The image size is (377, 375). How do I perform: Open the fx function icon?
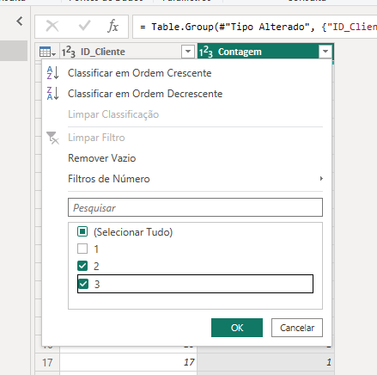113,27
